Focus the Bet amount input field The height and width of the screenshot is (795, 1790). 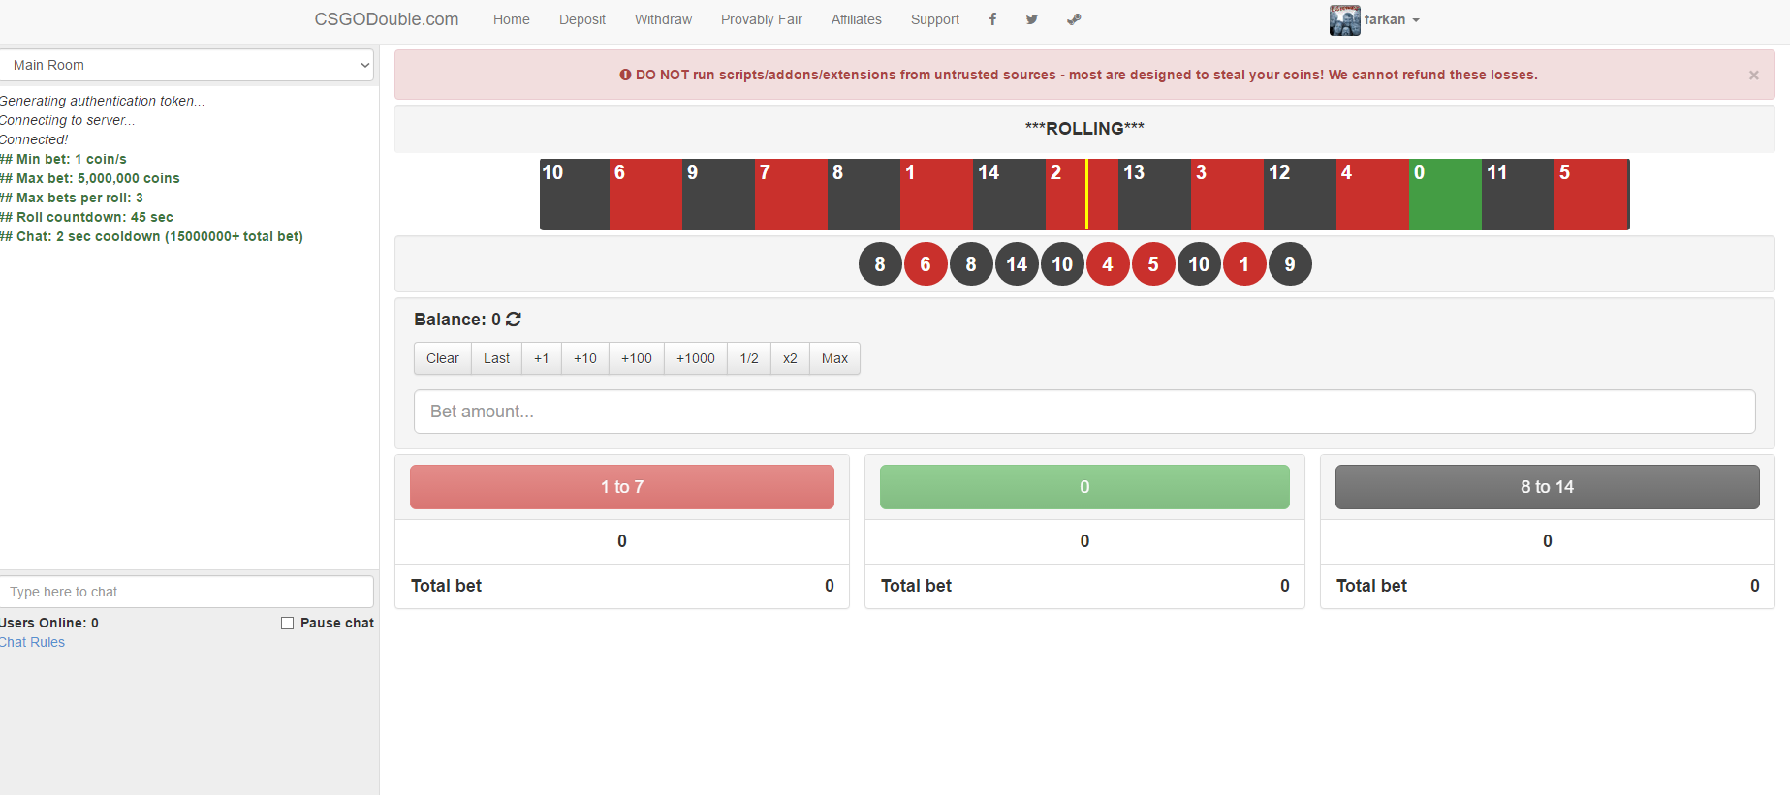[x=1083, y=412]
